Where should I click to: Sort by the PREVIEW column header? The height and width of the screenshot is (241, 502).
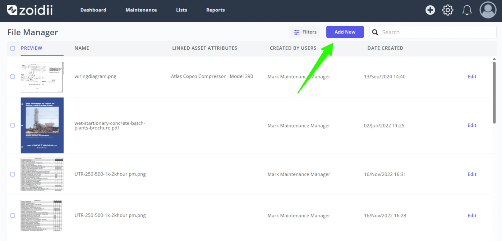pos(31,48)
